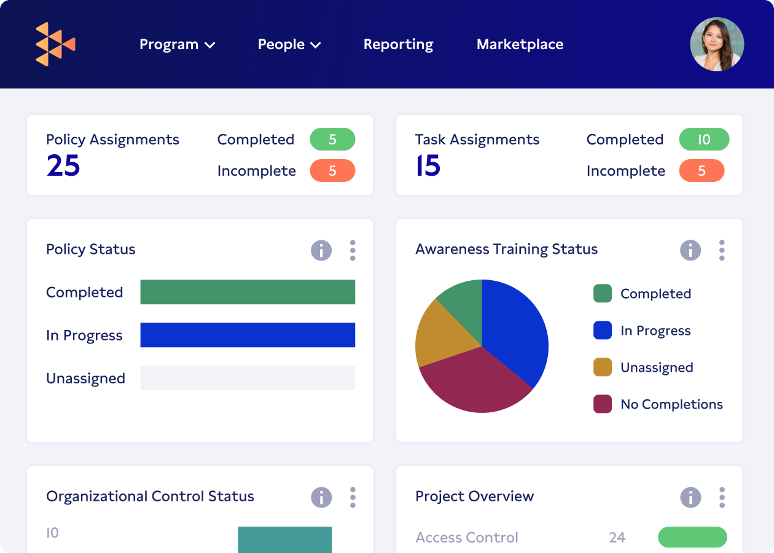Open the Organizational Control Status info icon

(321, 497)
